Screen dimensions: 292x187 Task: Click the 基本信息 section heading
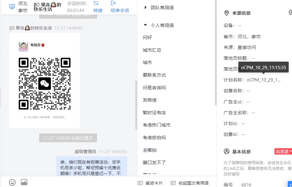point(241,152)
